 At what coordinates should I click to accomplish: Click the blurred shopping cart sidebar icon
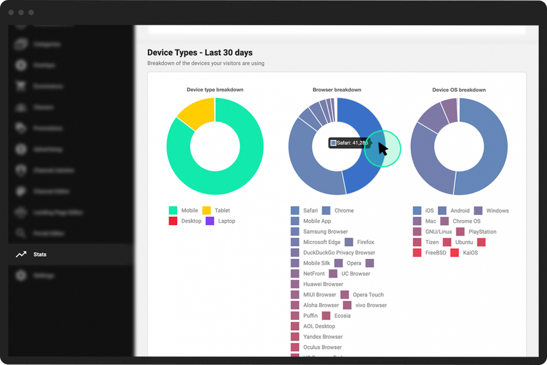pos(21,86)
